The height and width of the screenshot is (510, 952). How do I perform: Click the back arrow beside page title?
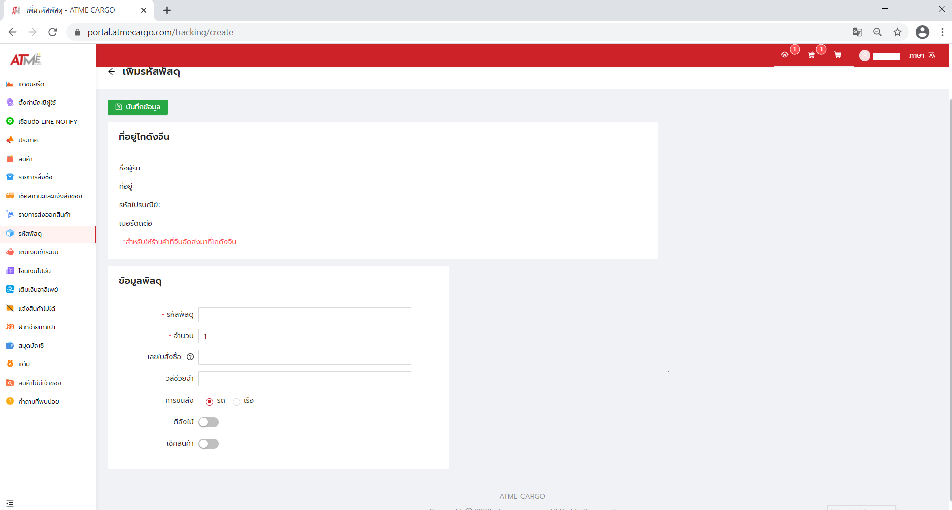coord(112,72)
